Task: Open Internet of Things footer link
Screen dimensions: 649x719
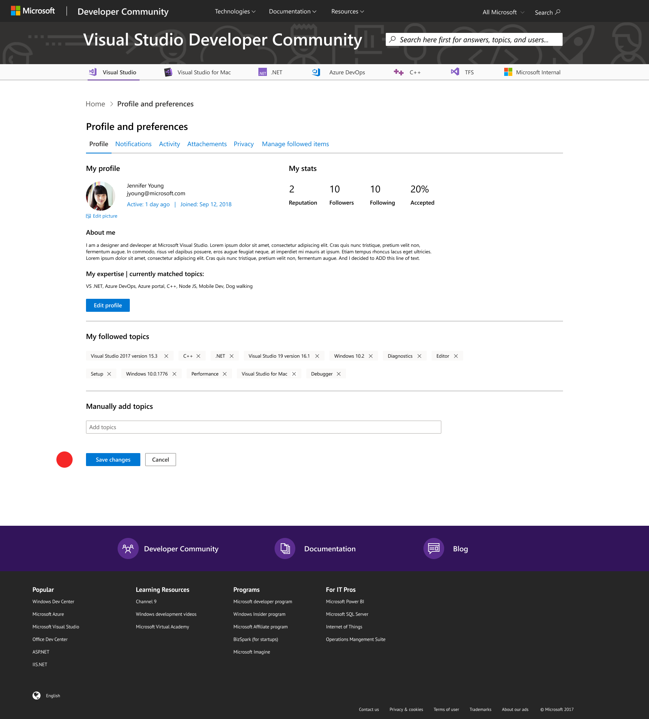Action: 344,627
